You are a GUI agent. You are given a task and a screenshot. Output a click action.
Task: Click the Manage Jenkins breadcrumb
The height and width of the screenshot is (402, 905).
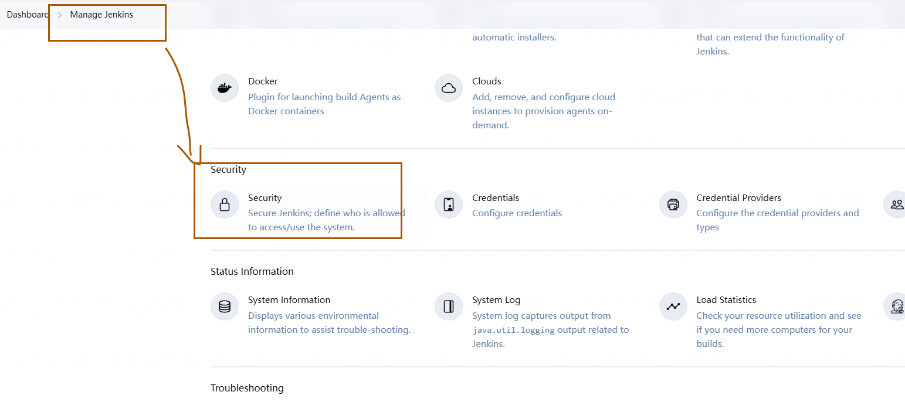(x=101, y=15)
